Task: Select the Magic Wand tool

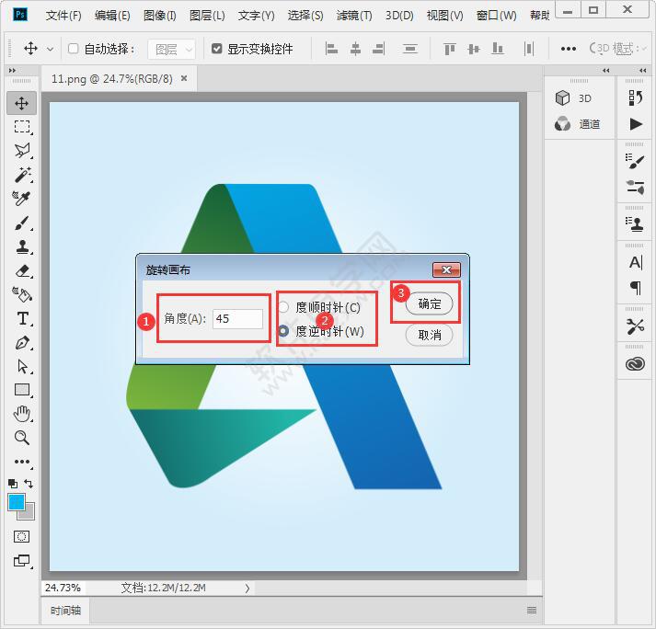Action: [x=22, y=175]
